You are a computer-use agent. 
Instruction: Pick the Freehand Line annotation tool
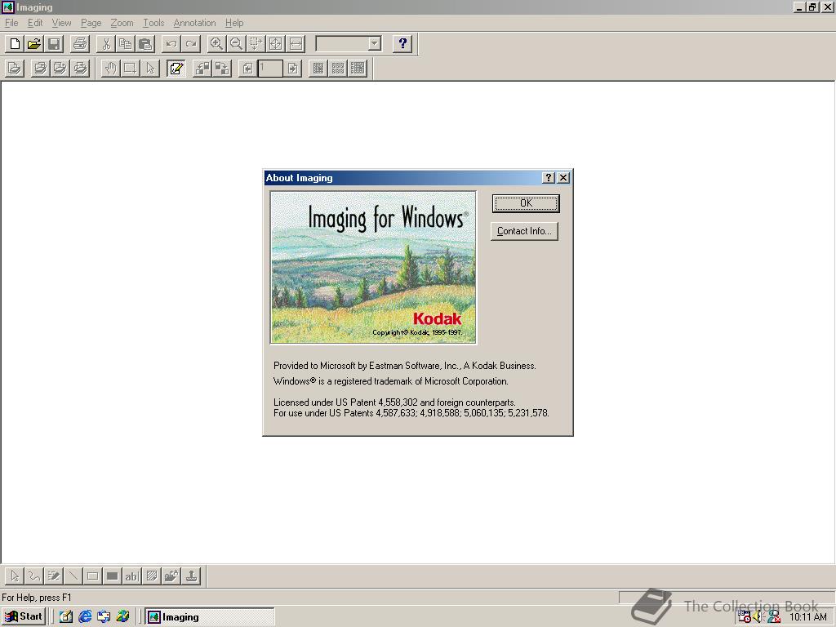pos(34,576)
